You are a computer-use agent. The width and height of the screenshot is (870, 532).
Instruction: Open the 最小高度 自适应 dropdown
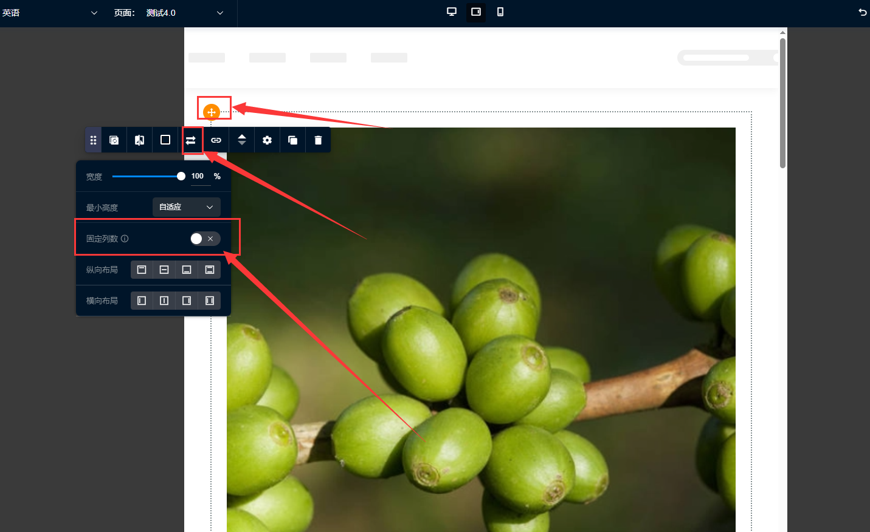pos(186,207)
